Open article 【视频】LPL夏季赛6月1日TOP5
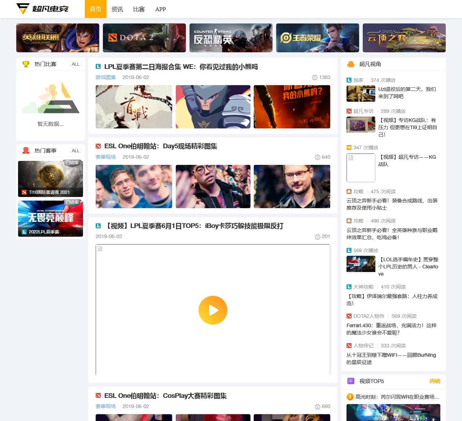 194,226
